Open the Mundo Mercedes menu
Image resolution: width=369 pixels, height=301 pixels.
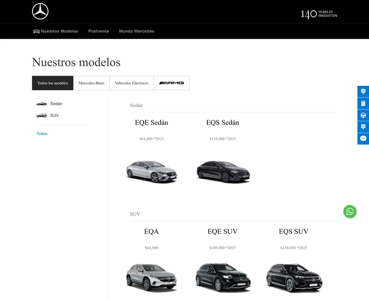[x=136, y=31]
